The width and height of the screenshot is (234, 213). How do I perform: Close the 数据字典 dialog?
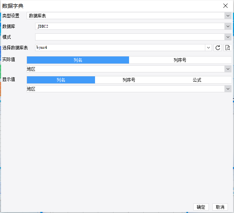(x=225, y=6)
